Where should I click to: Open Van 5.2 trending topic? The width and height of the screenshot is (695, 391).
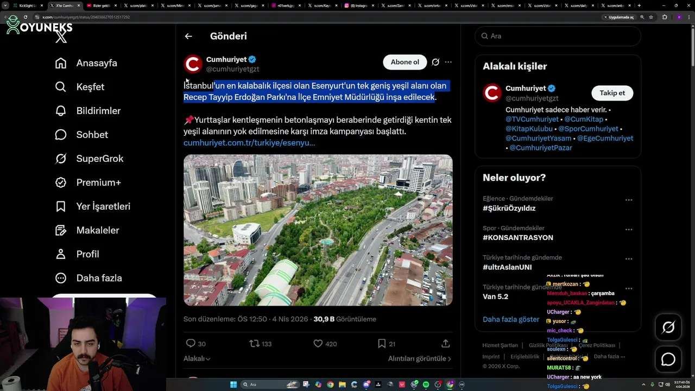click(495, 297)
